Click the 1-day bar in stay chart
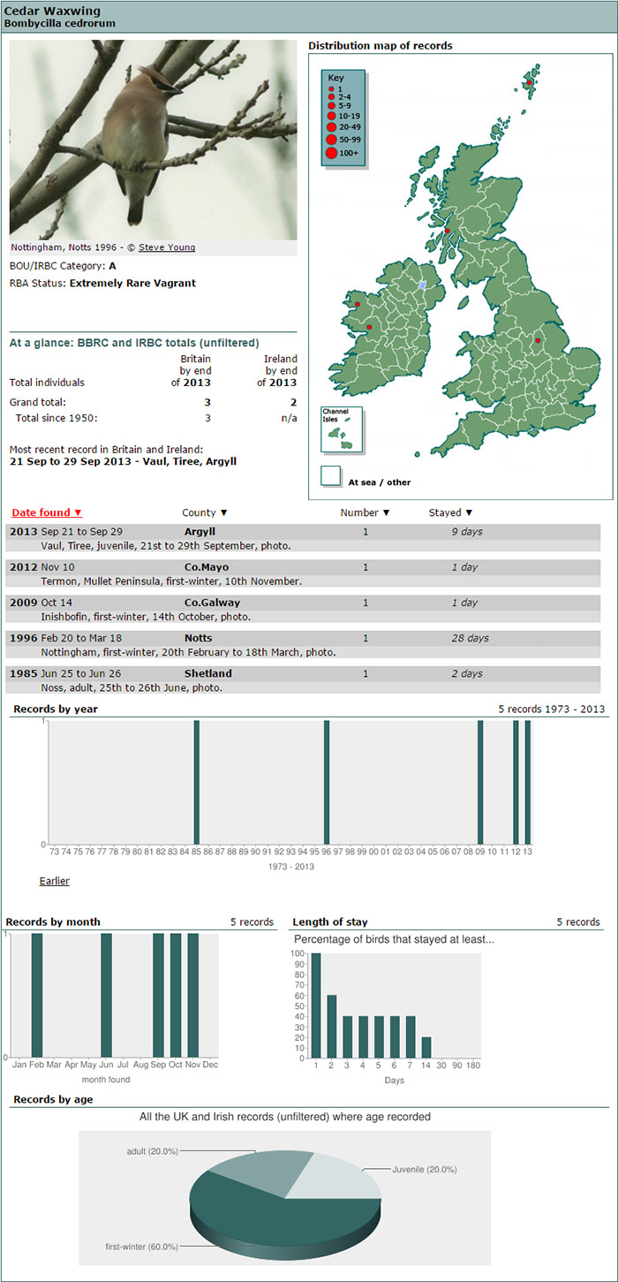 [x=316, y=1005]
